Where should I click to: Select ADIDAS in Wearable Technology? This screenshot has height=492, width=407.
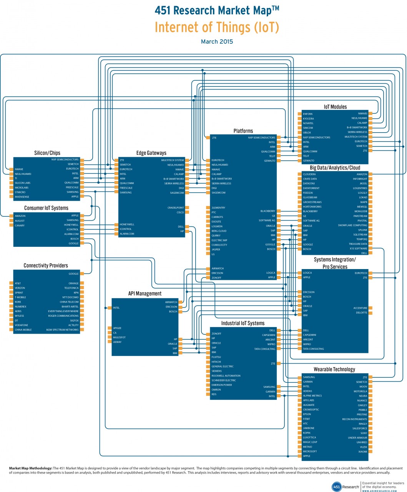click(307, 391)
